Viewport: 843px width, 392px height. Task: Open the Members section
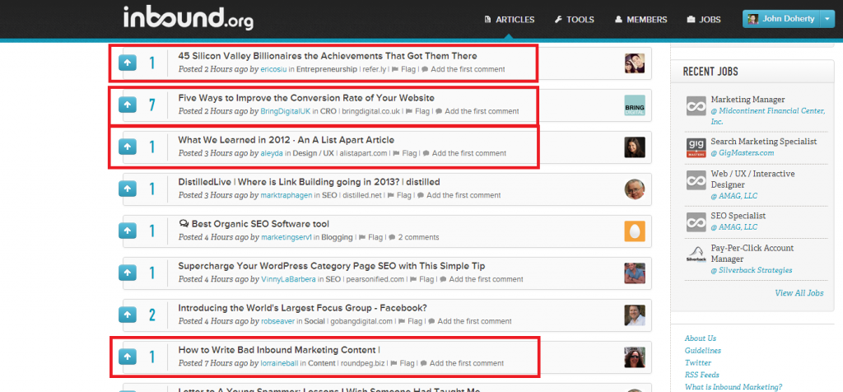click(x=640, y=19)
